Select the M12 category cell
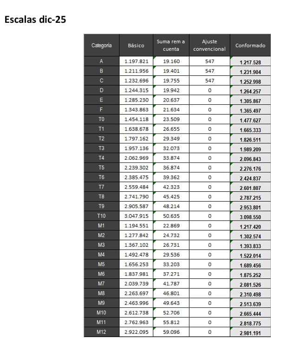 click(101, 332)
